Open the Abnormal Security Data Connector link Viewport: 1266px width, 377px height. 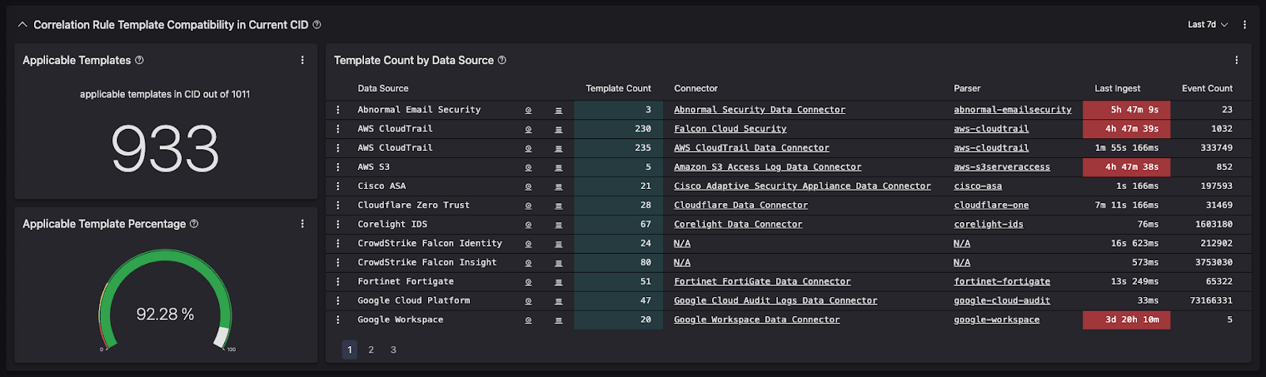click(759, 110)
